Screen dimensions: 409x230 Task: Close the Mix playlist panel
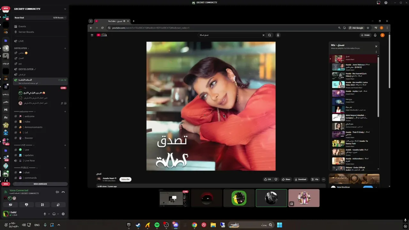pyautogui.click(x=376, y=46)
